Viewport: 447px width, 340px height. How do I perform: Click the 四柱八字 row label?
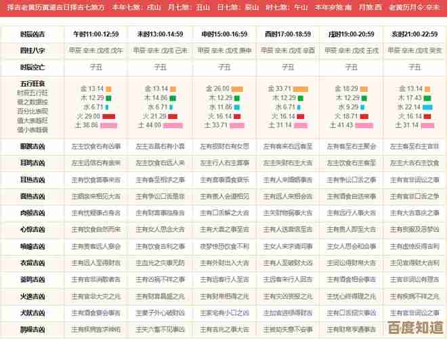coord(32,50)
